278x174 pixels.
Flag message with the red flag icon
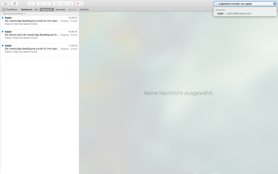(x=78, y=4)
